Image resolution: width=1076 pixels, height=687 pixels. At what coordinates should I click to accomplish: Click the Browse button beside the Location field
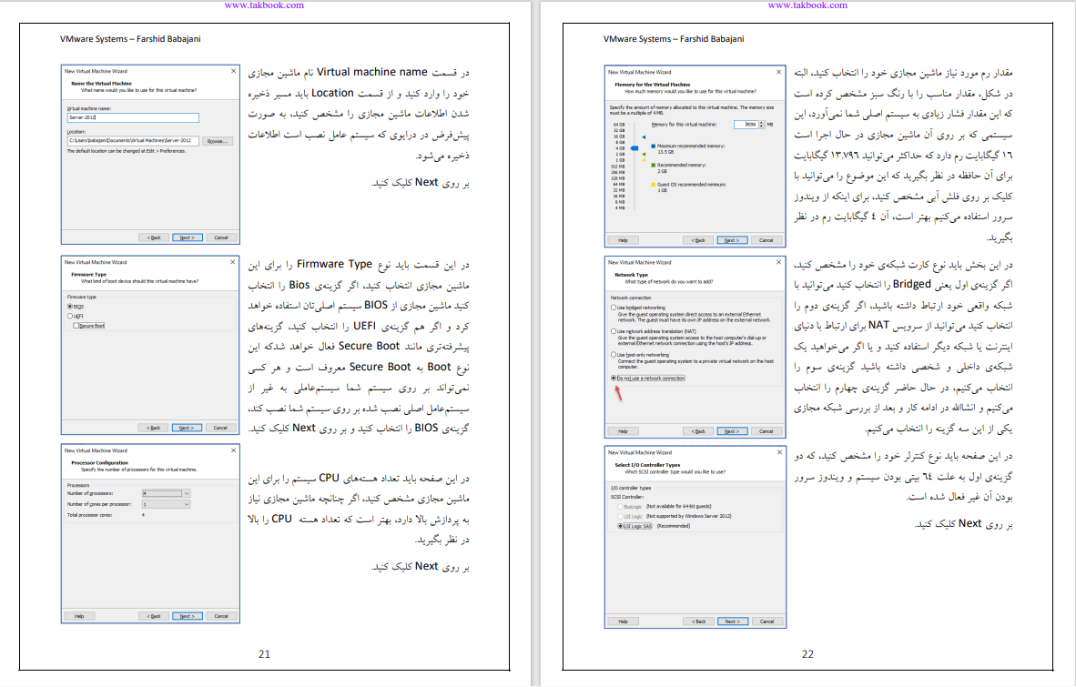pos(218,141)
